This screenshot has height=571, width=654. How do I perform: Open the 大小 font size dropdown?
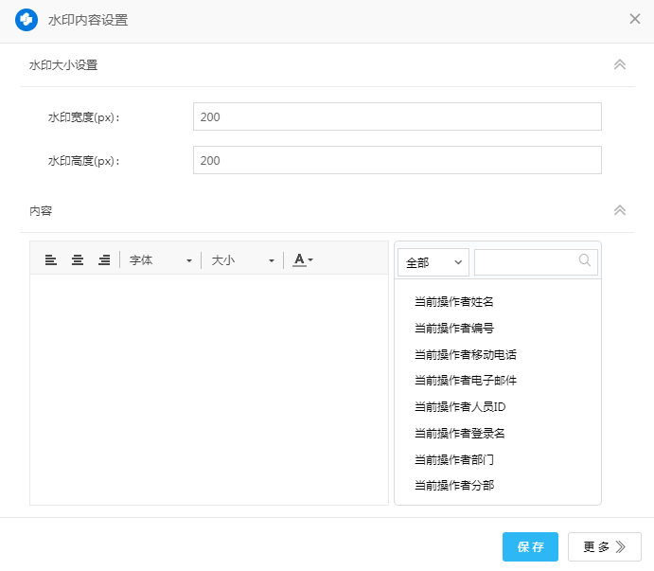click(x=242, y=259)
